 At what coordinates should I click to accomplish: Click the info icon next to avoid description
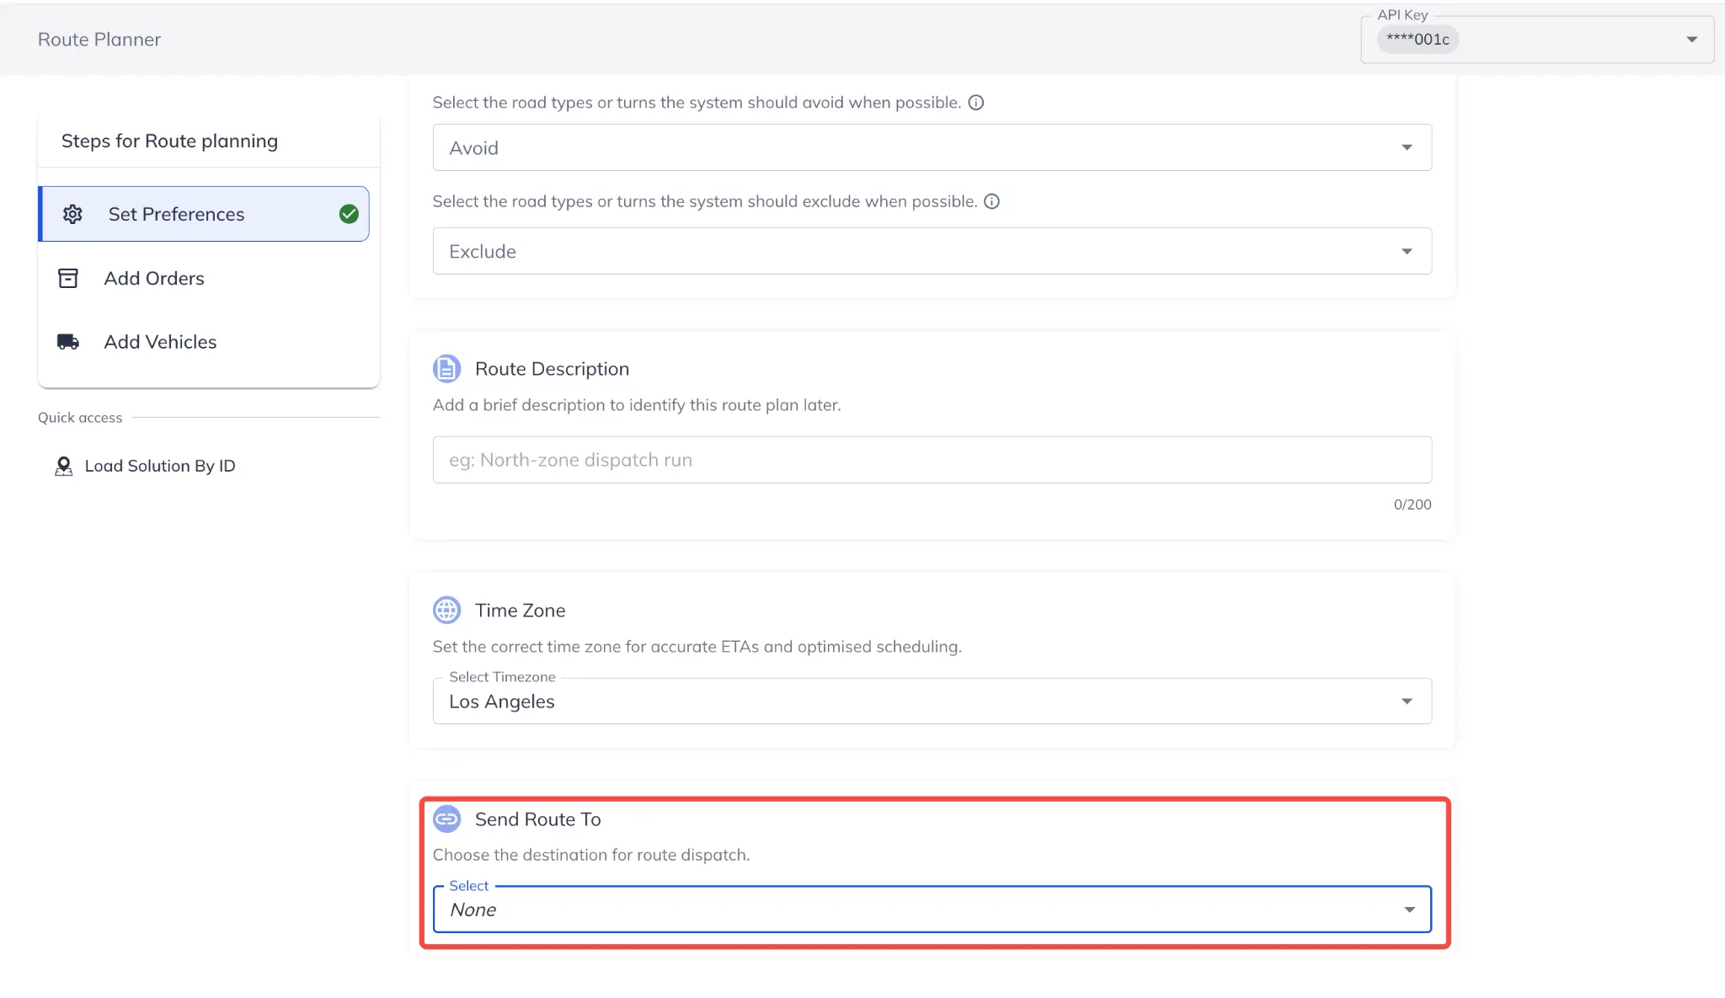point(976,103)
